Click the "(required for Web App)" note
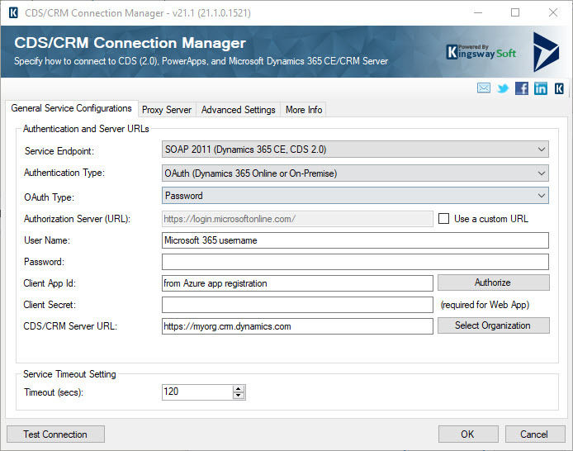Viewport: 573px width, 451px height. click(485, 305)
